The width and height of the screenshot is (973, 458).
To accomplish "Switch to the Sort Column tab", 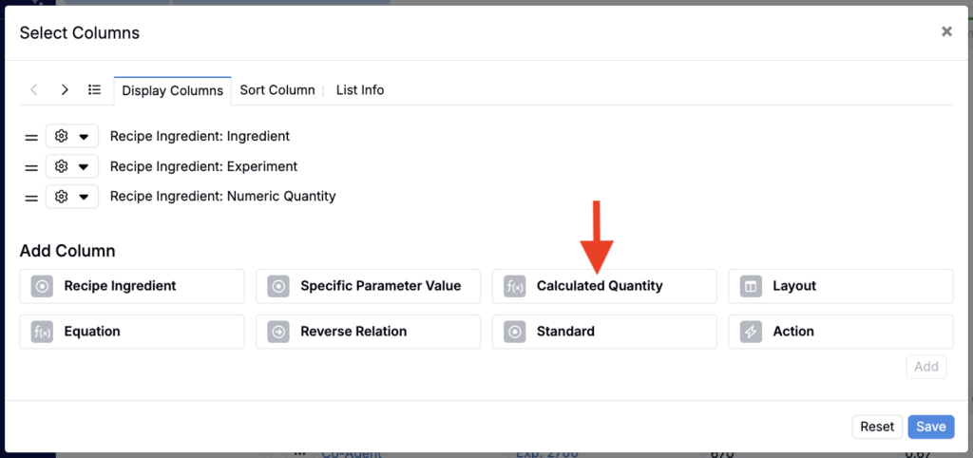I will pyautogui.click(x=277, y=90).
